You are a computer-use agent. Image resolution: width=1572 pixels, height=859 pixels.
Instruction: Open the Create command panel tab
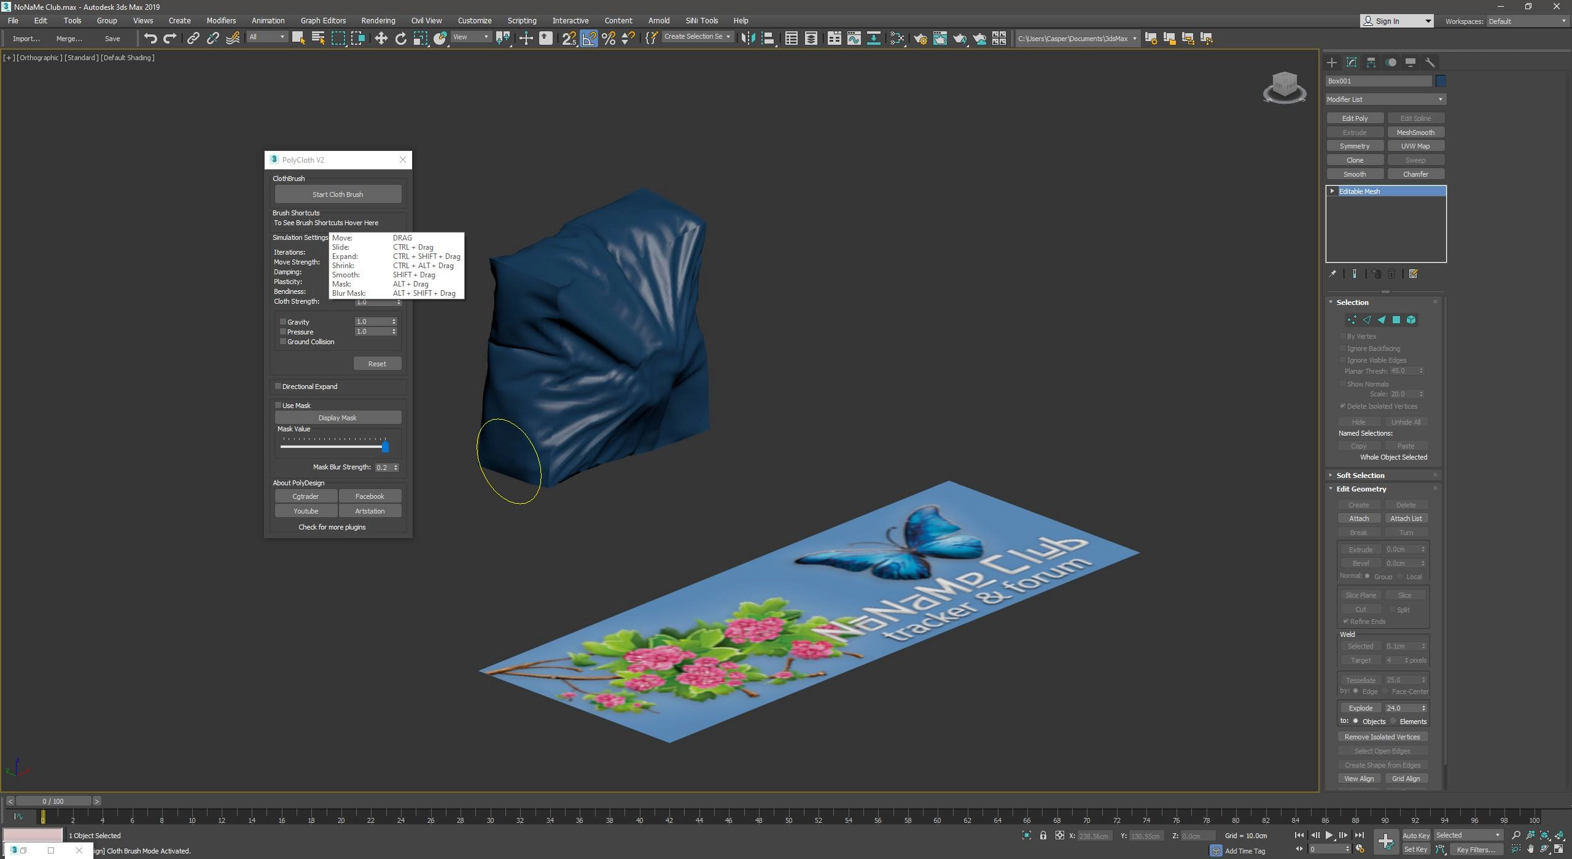coord(1331,62)
